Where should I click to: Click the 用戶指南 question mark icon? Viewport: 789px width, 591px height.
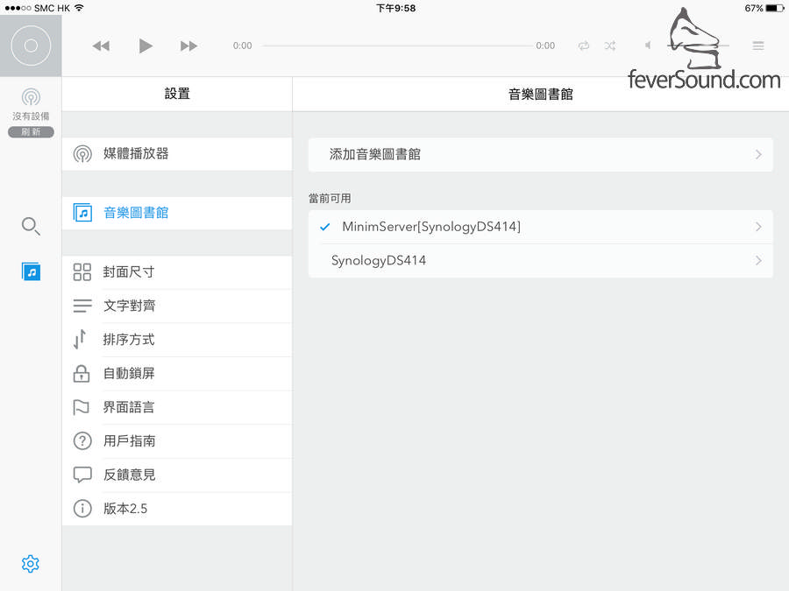pyautogui.click(x=82, y=440)
